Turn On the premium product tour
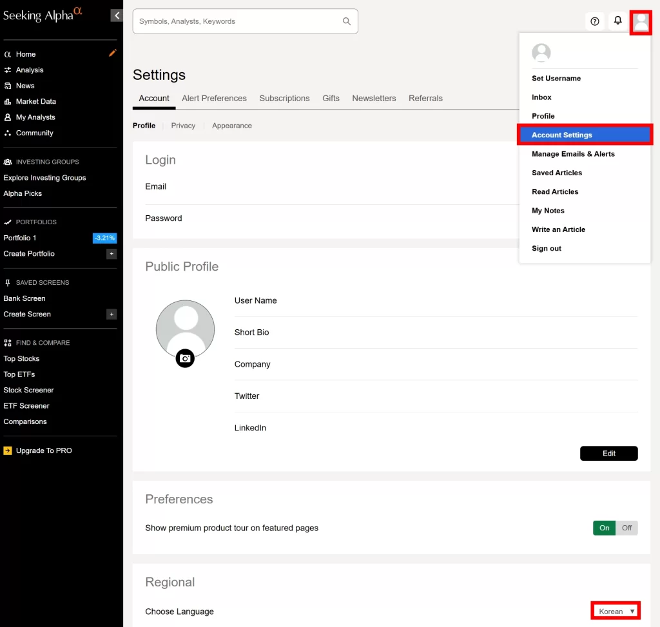 [x=604, y=528]
